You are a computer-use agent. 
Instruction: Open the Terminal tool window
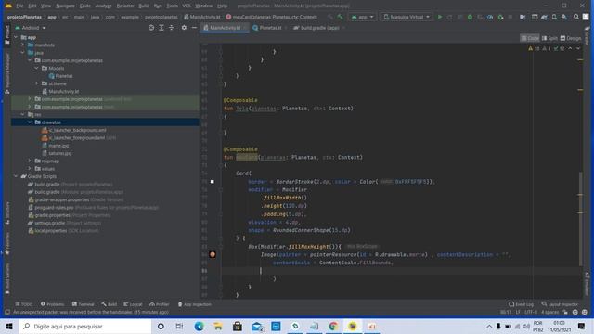coord(83,304)
